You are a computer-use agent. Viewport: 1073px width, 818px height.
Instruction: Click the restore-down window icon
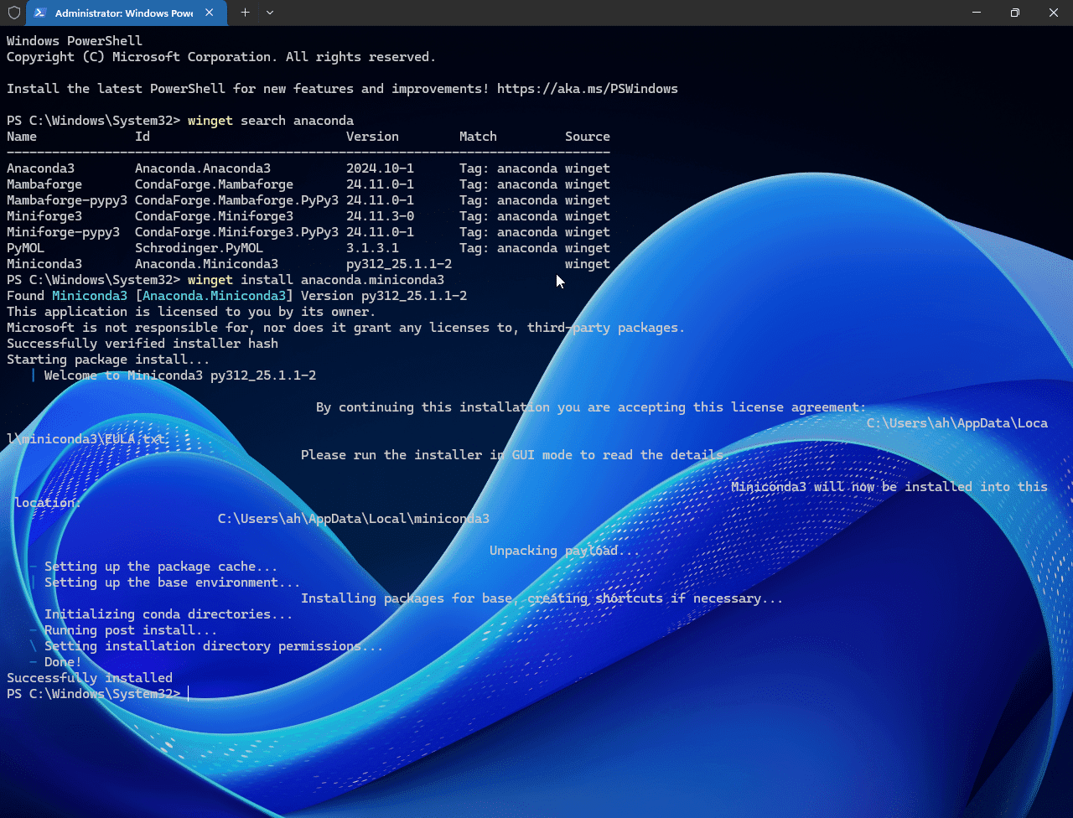[x=1014, y=12]
